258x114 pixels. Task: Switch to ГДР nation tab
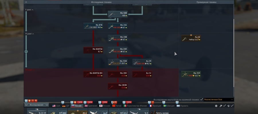[66, 106]
